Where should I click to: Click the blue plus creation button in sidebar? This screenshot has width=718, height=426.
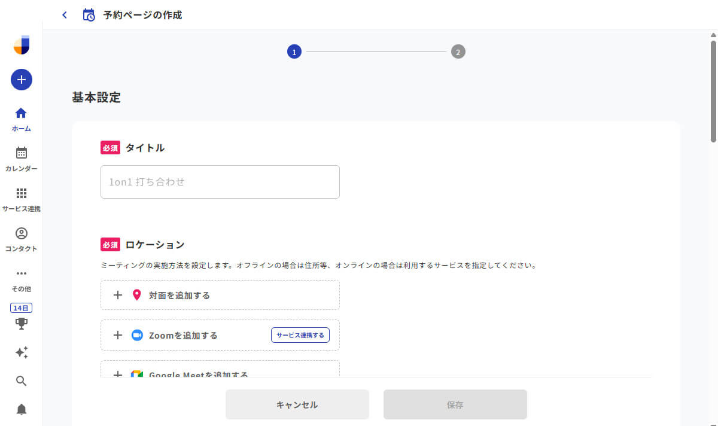21,79
